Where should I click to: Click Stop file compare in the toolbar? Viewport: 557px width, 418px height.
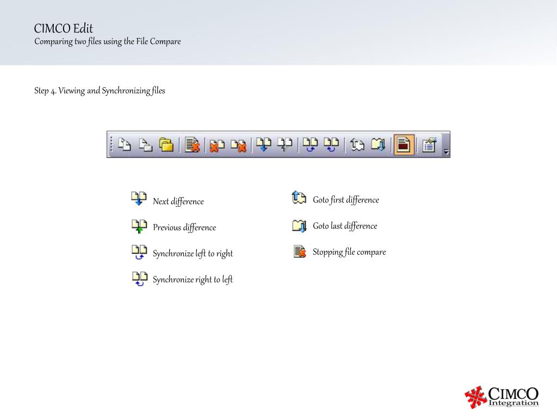pyautogui.click(x=193, y=144)
